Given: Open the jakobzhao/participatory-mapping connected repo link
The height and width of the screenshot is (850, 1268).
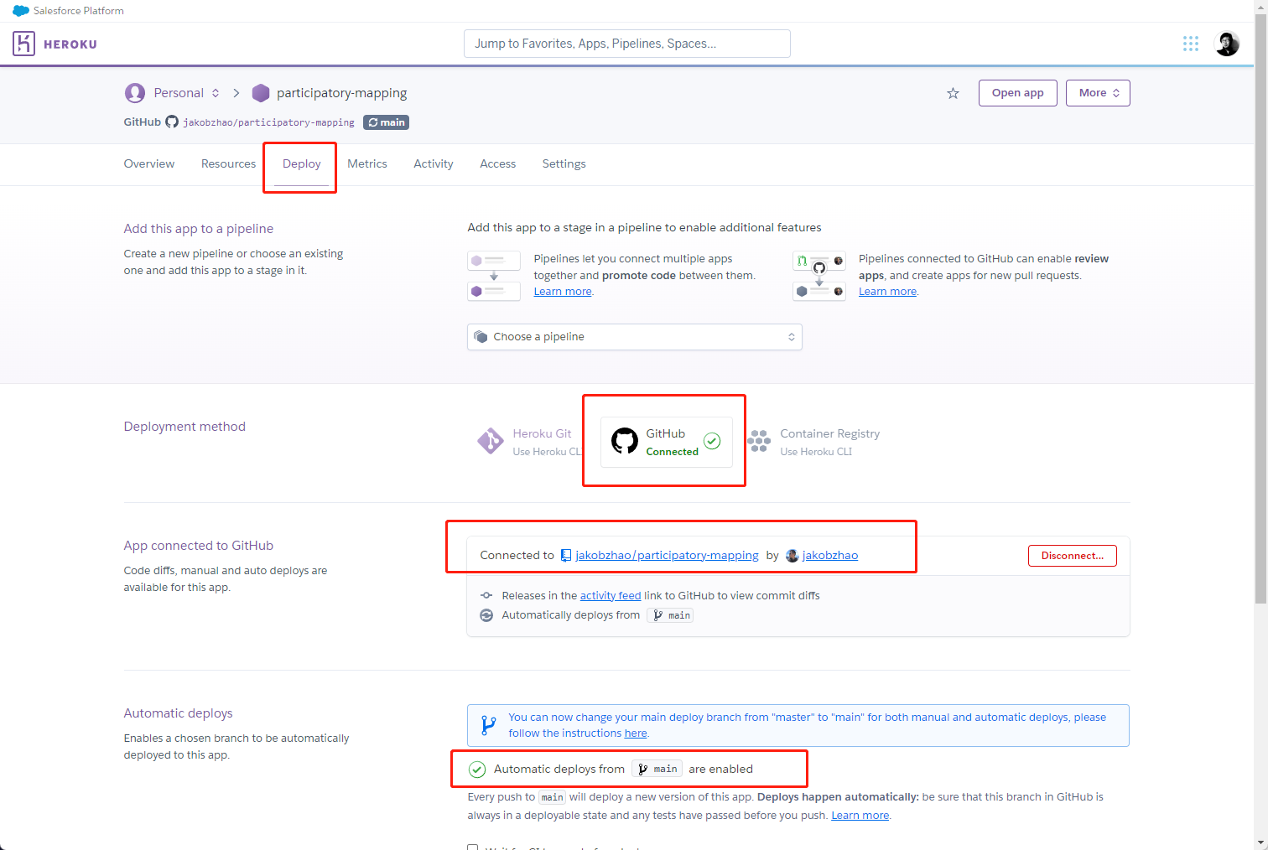Looking at the screenshot, I should tap(667, 555).
